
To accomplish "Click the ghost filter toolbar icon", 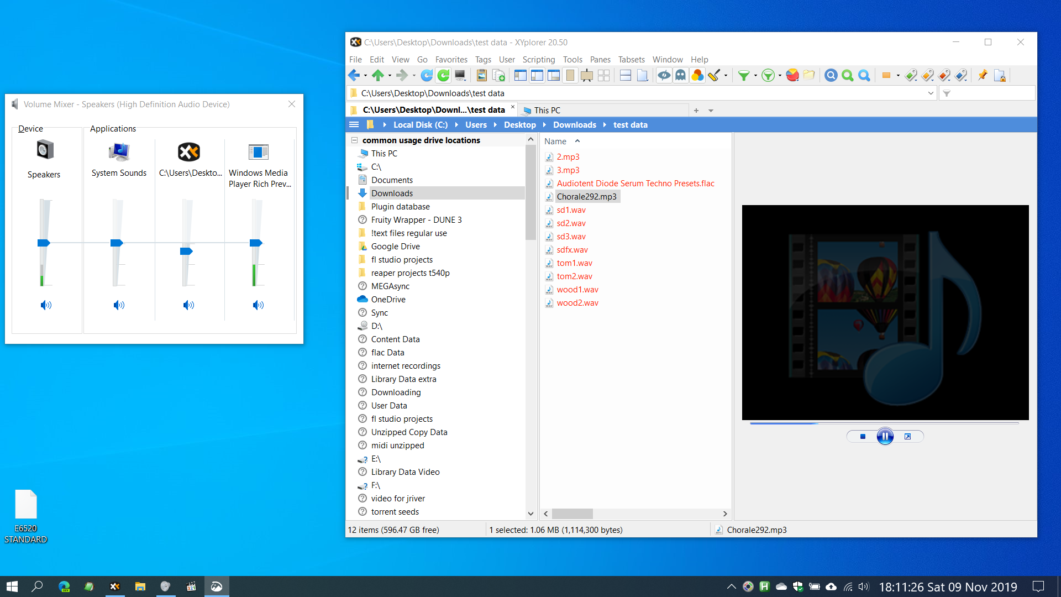I will pos(681,76).
